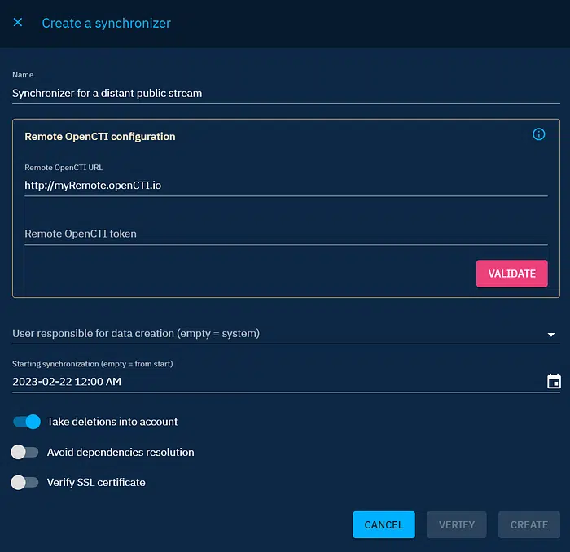
Task: Click the "Take deletions into account" label text
Action: point(112,422)
